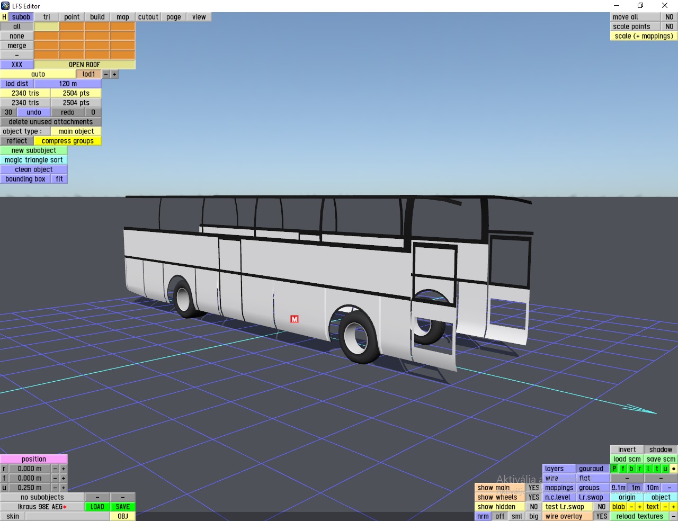The width and height of the screenshot is (678, 521).
Task: Select the t (top) view button
Action: click(x=657, y=469)
